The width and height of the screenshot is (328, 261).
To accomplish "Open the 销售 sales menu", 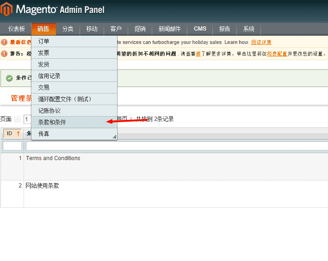I will coord(43,29).
